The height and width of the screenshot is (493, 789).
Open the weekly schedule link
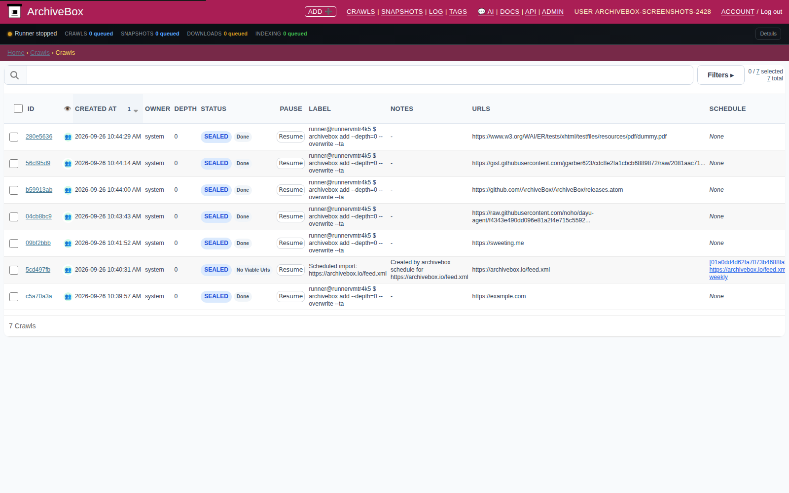(x=718, y=277)
